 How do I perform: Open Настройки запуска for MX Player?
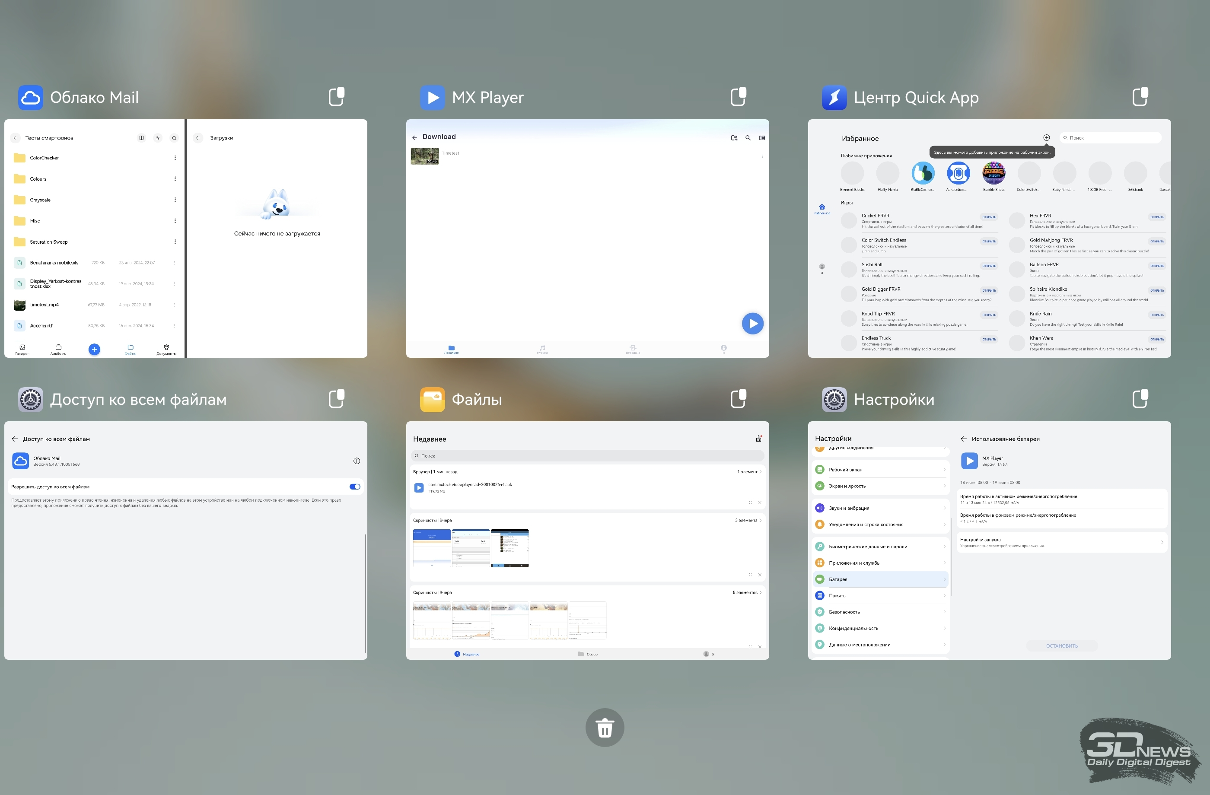tap(1061, 542)
